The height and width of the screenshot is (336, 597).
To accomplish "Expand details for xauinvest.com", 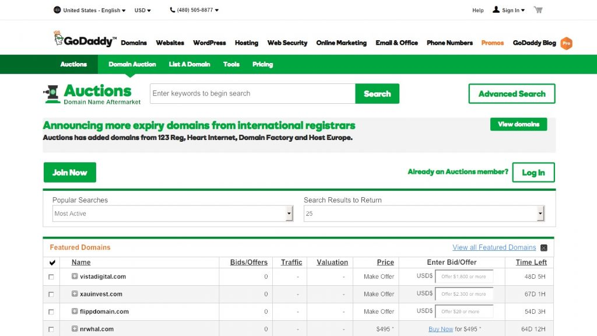I will [75, 294].
